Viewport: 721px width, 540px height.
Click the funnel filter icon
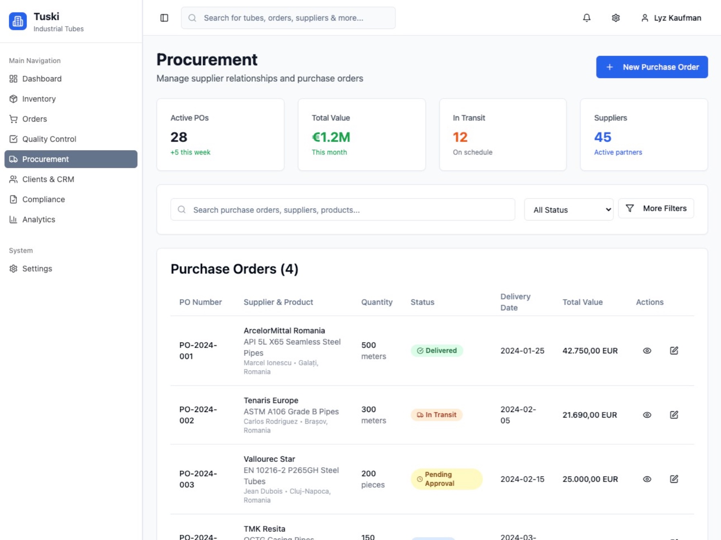coord(630,208)
